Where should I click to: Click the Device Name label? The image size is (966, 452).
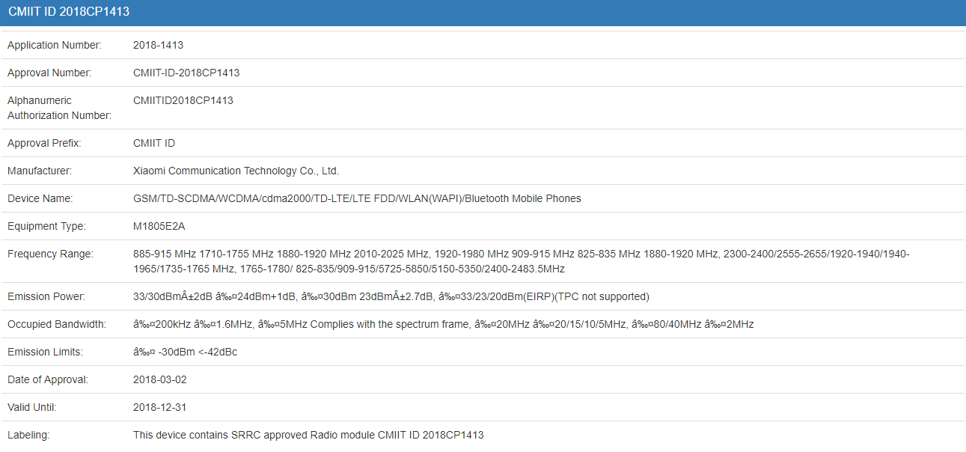(x=40, y=198)
